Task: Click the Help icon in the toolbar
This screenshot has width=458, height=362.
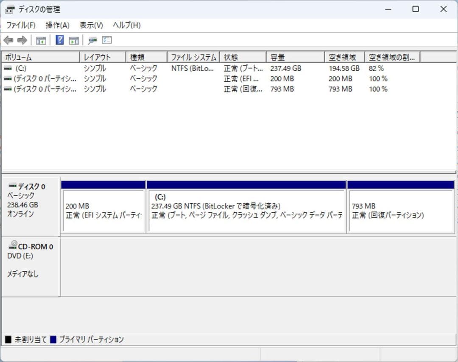Action: 59,40
